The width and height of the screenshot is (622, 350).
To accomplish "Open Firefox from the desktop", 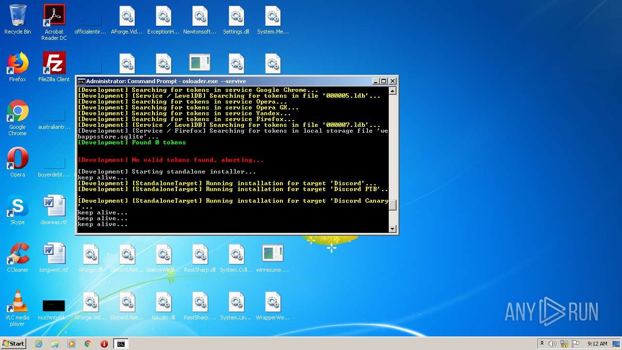I will tap(17, 67).
